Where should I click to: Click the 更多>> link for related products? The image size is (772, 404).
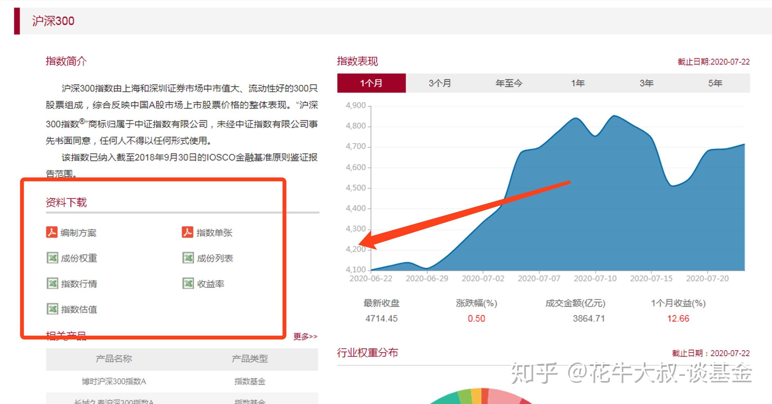point(305,337)
